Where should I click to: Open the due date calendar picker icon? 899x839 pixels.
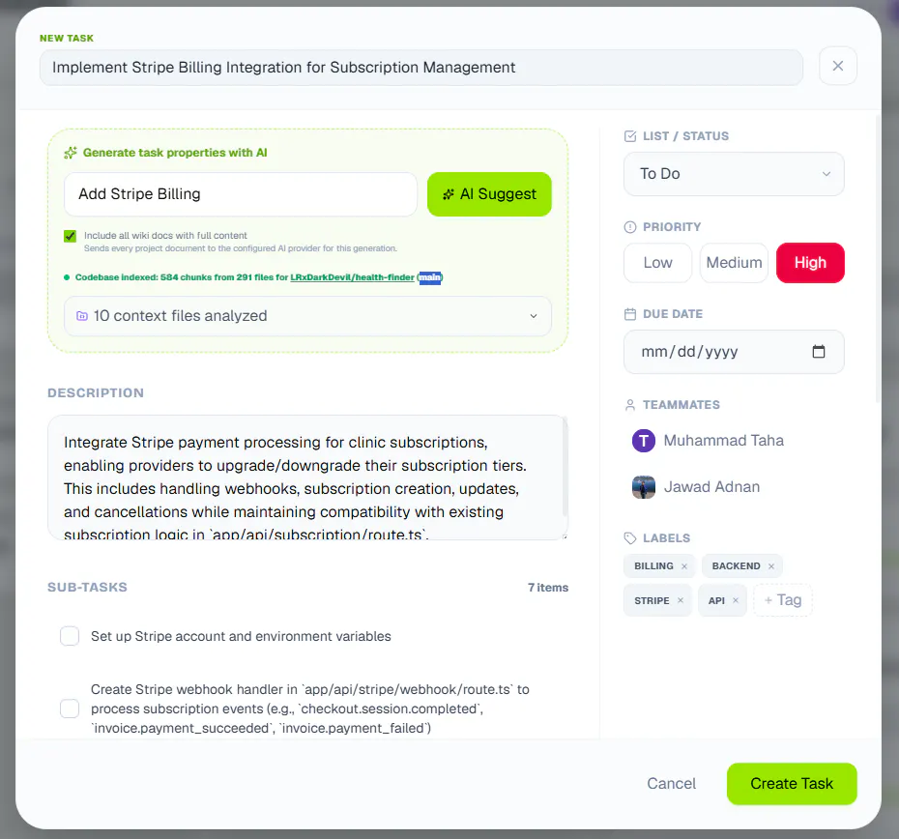click(x=819, y=352)
